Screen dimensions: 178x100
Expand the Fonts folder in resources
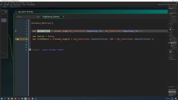[x=169, y=32]
